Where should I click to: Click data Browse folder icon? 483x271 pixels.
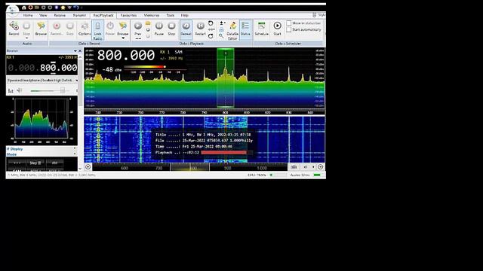(x=123, y=26)
